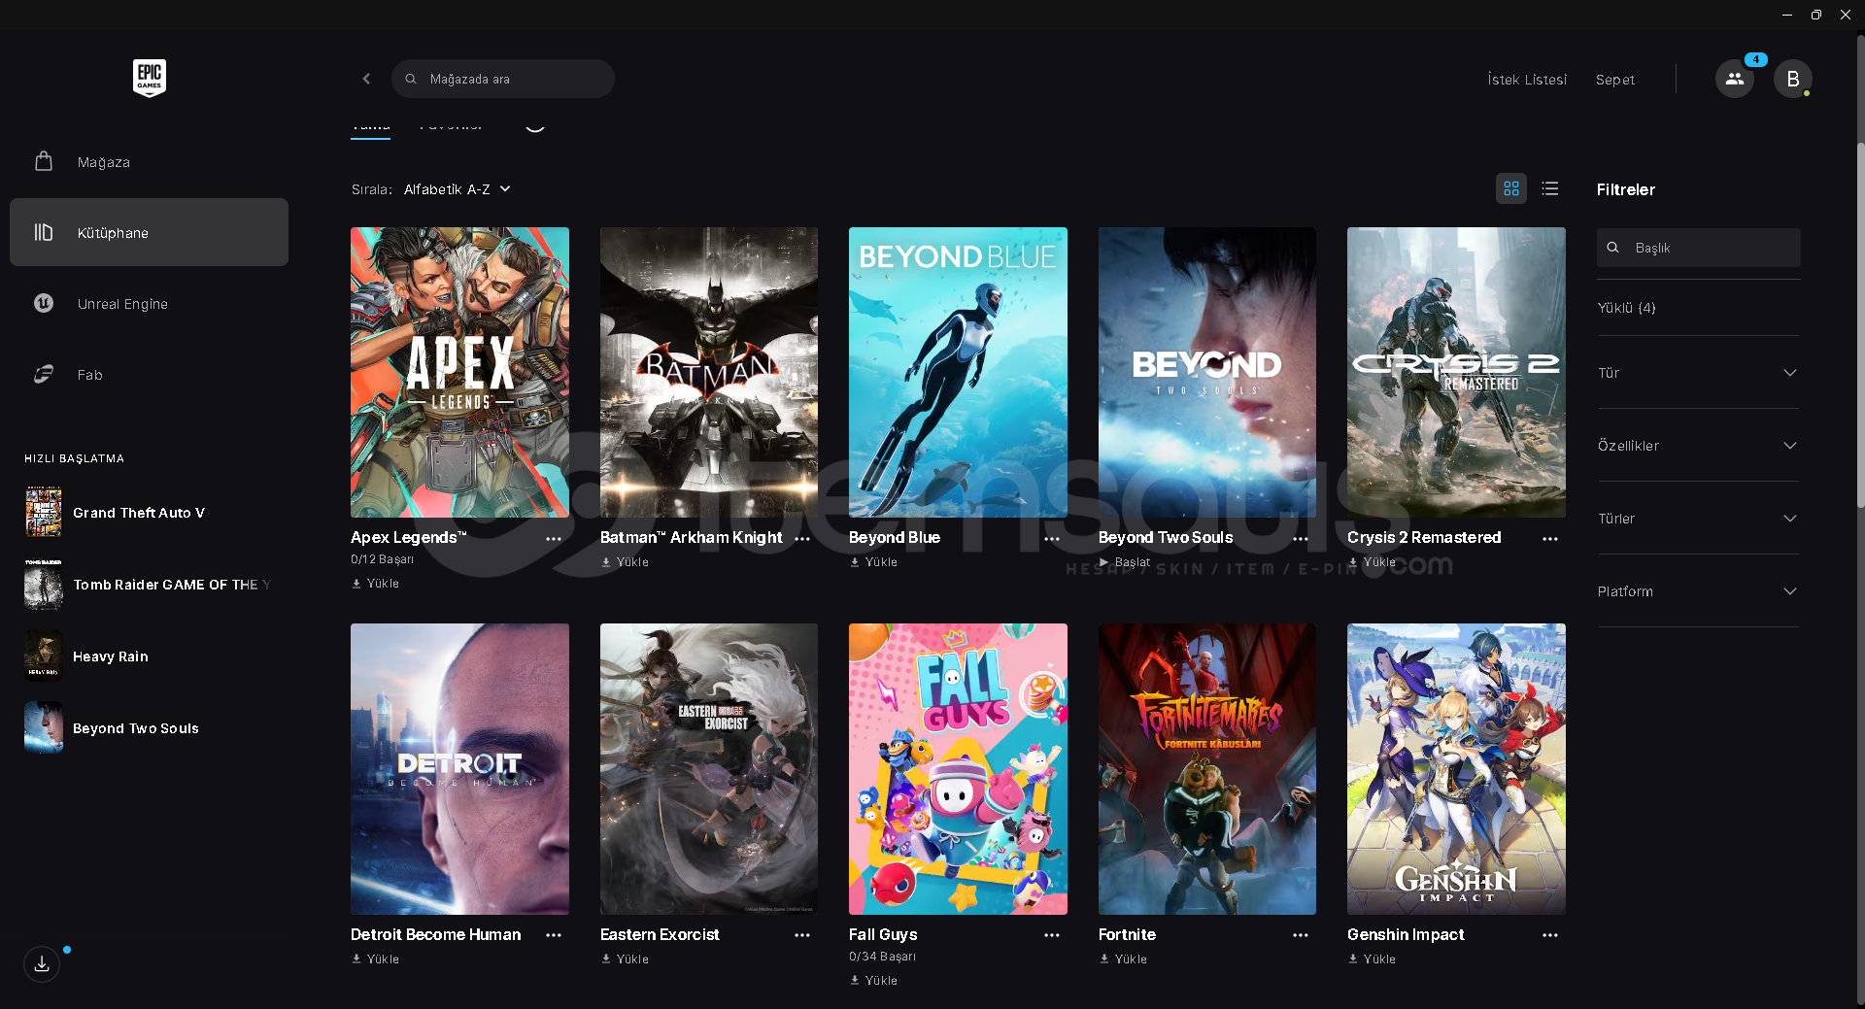Viewport: 1865px width, 1009px height.
Task: Select Kütüphane in the sidebar
Action: (x=149, y=232)
